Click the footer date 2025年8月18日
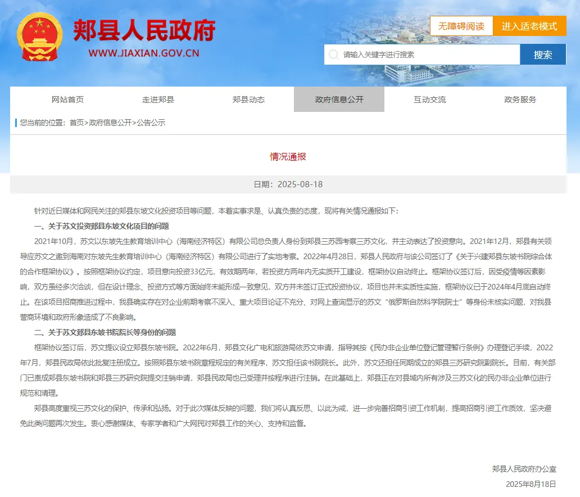The image size is (580, 497). (531, 484)
